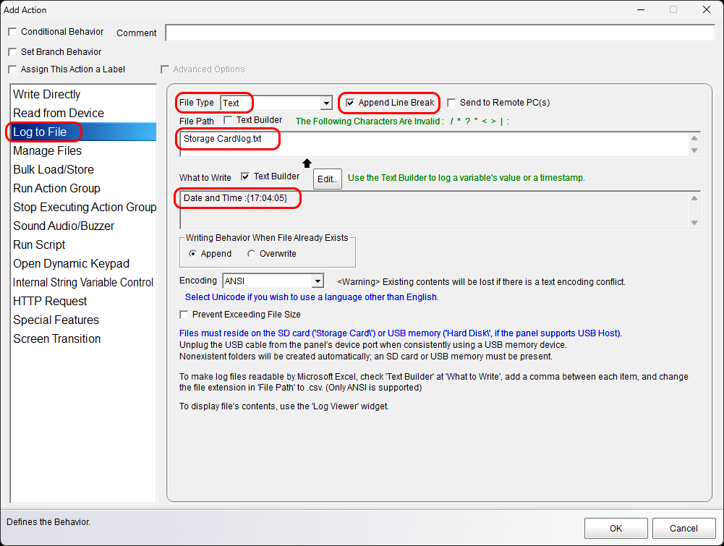
Task: Cancel the Add Action dialog
Action: [683, 528]
